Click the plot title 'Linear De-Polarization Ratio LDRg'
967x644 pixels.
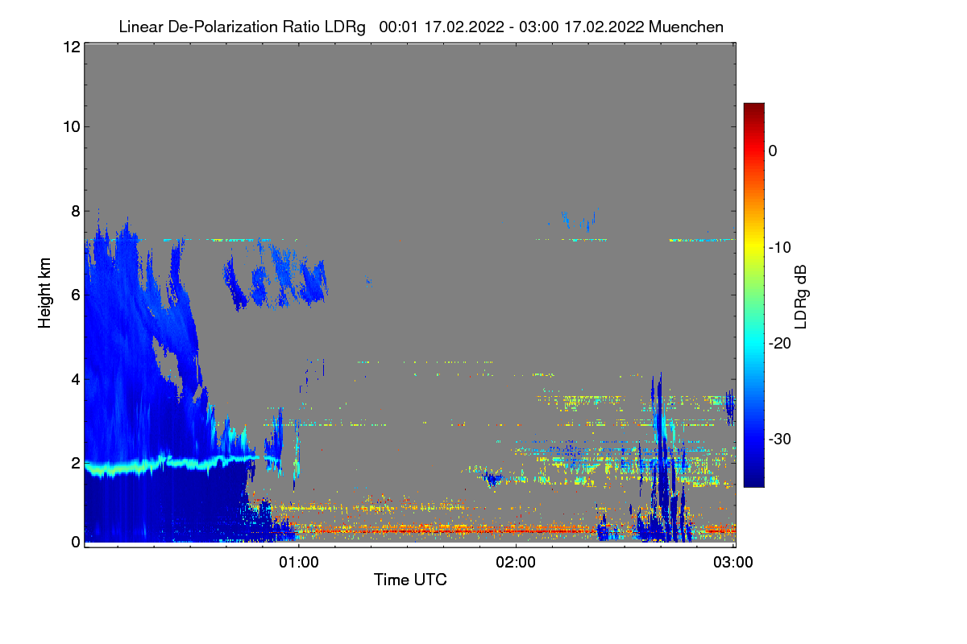(x=242, y=27)
